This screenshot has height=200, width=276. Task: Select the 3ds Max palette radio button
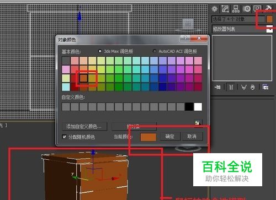(x=100, y=51)
